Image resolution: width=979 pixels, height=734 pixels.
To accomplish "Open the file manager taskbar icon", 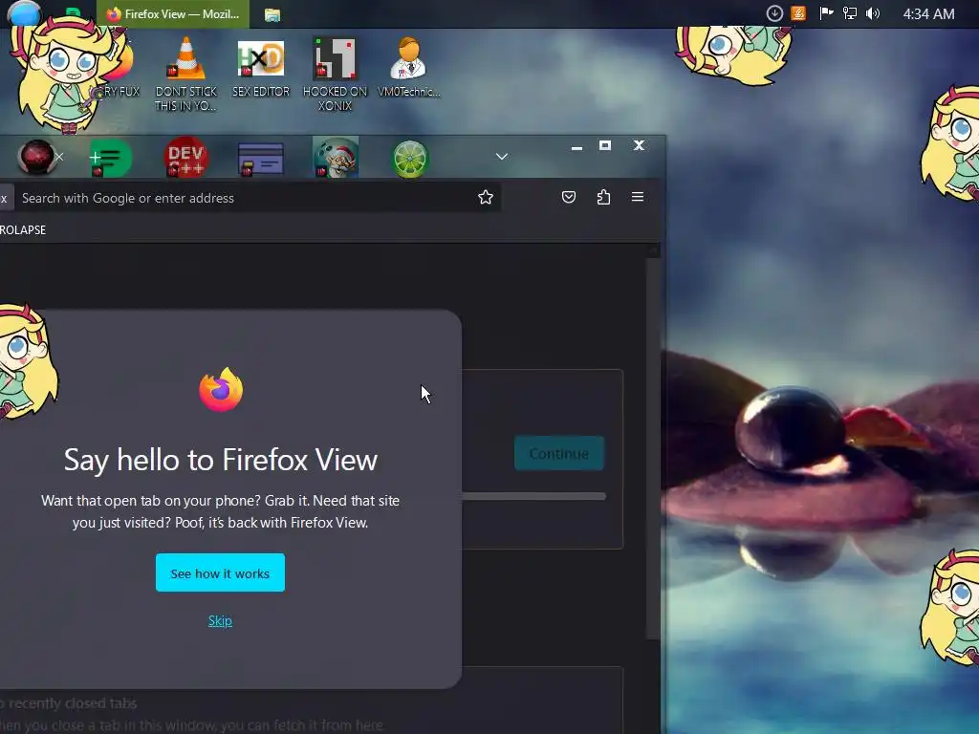I will pyautogui.click(x=272, y=14).
